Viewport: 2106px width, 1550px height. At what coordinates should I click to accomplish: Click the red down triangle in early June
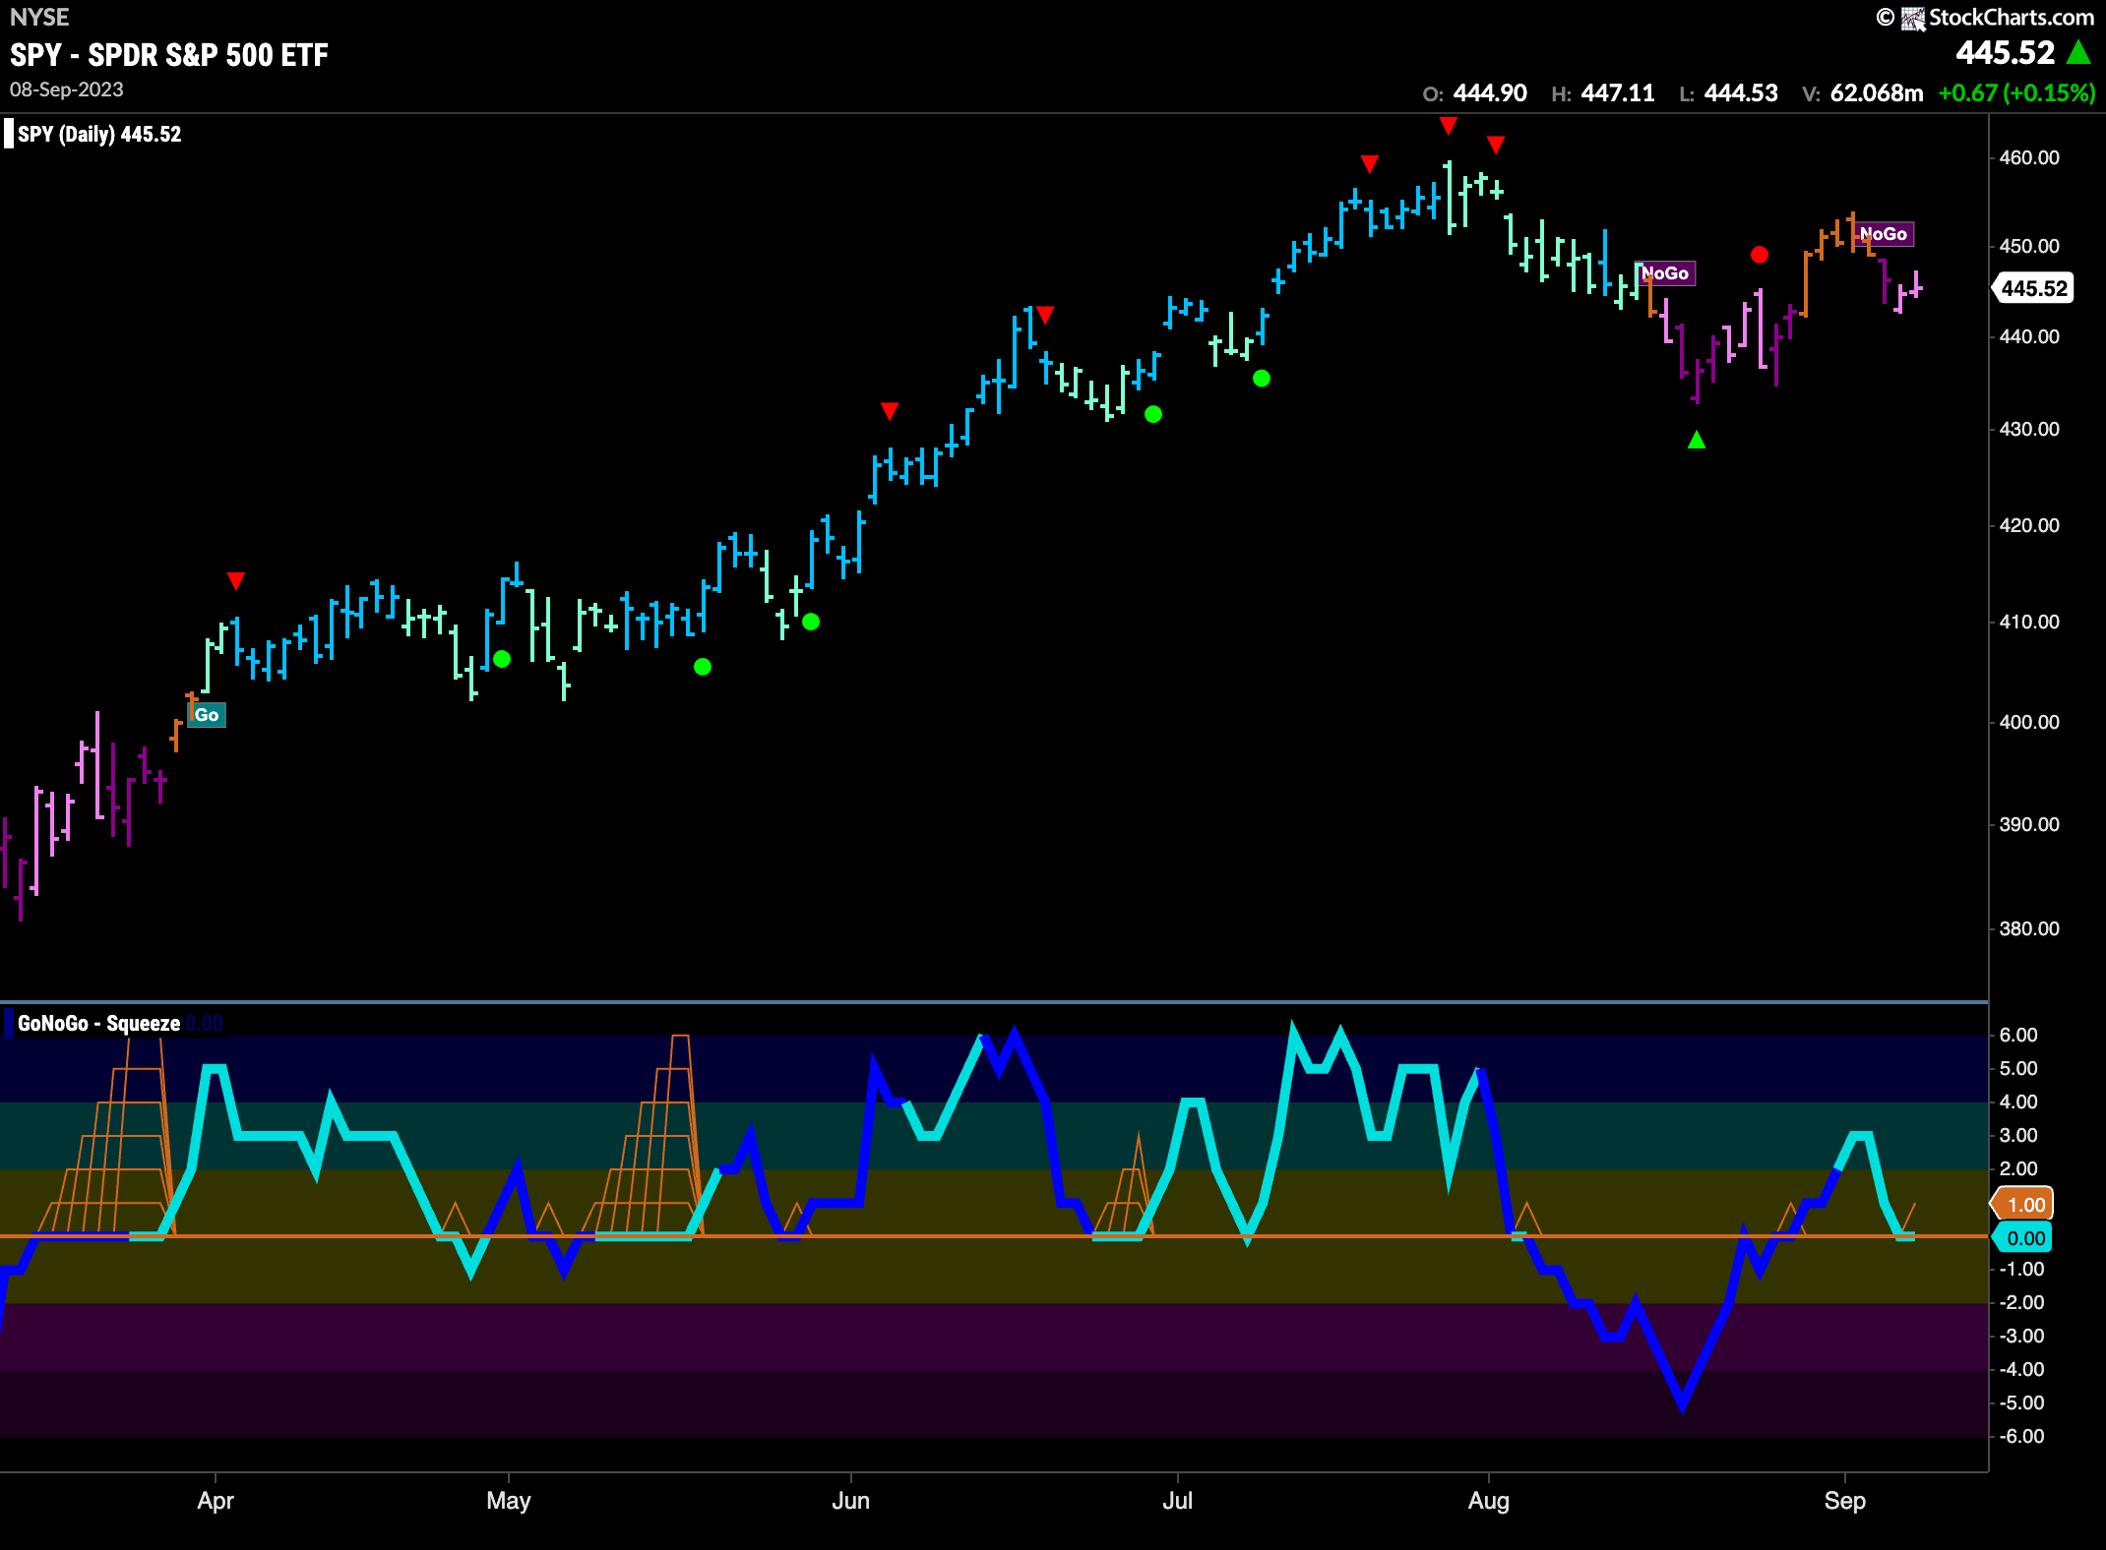(x=890, y=411)
